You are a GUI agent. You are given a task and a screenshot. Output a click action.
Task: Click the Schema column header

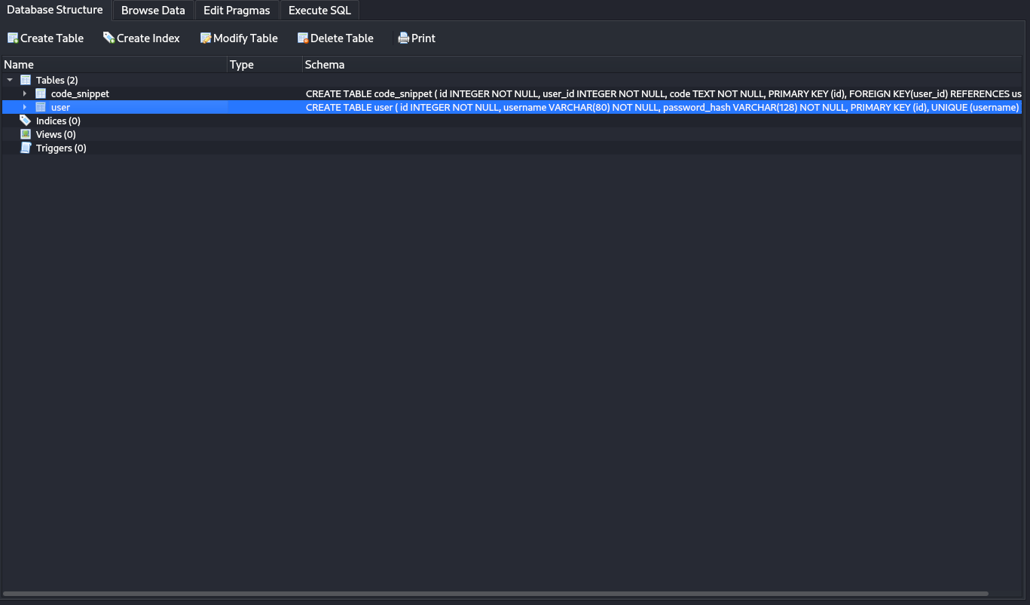[663, 65]
